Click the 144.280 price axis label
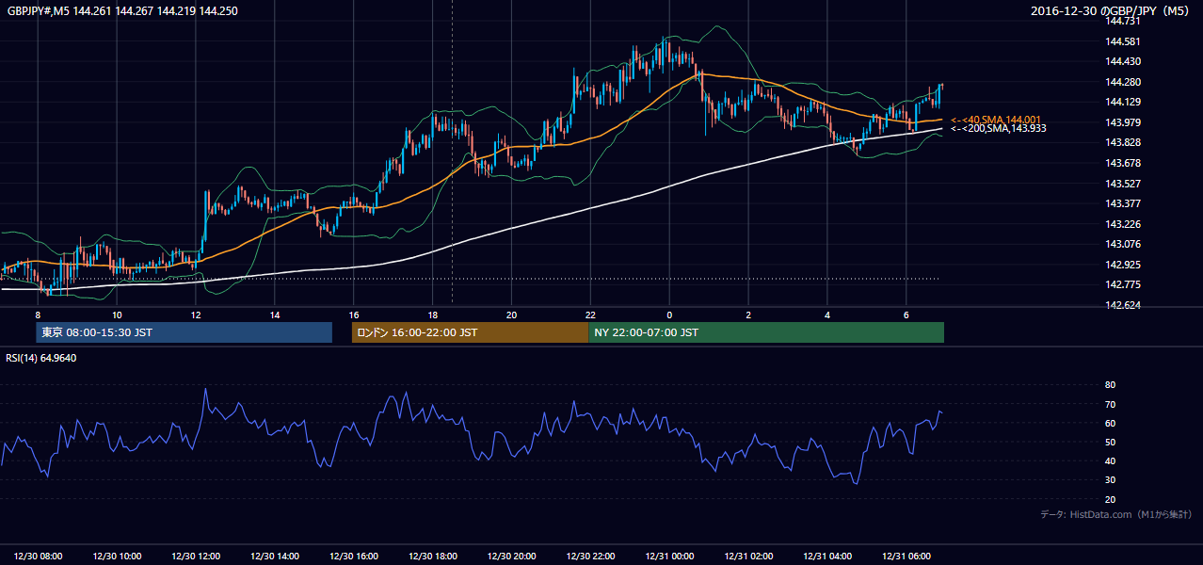 point(1124,82)
